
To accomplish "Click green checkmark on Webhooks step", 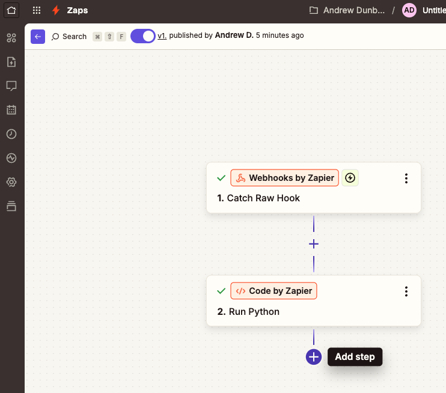I will 221,178.
